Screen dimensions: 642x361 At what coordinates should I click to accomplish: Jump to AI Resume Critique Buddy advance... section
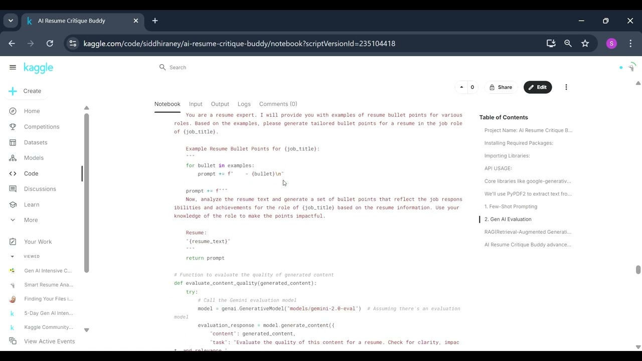[528, 245]
